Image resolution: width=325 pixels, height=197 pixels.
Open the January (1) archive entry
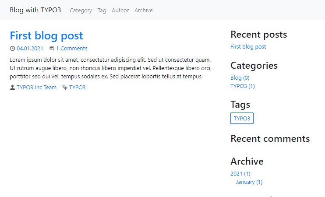coord(249,182)
